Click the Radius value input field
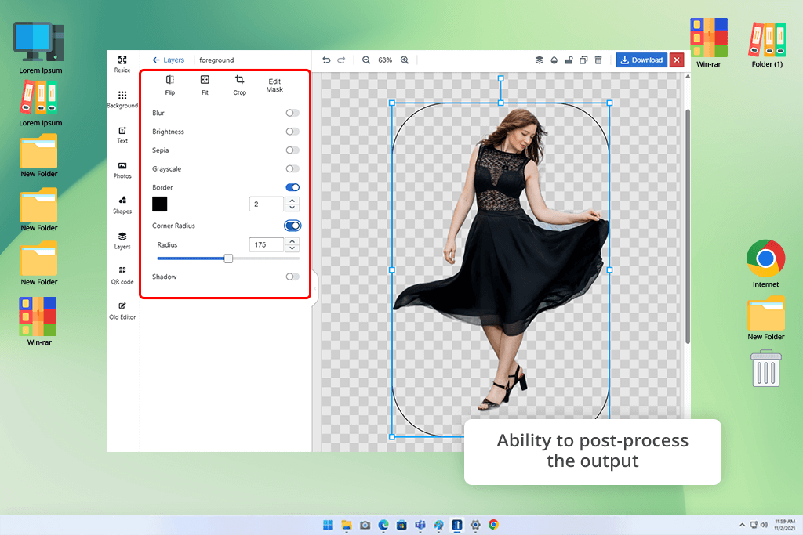 click(266, 245)
